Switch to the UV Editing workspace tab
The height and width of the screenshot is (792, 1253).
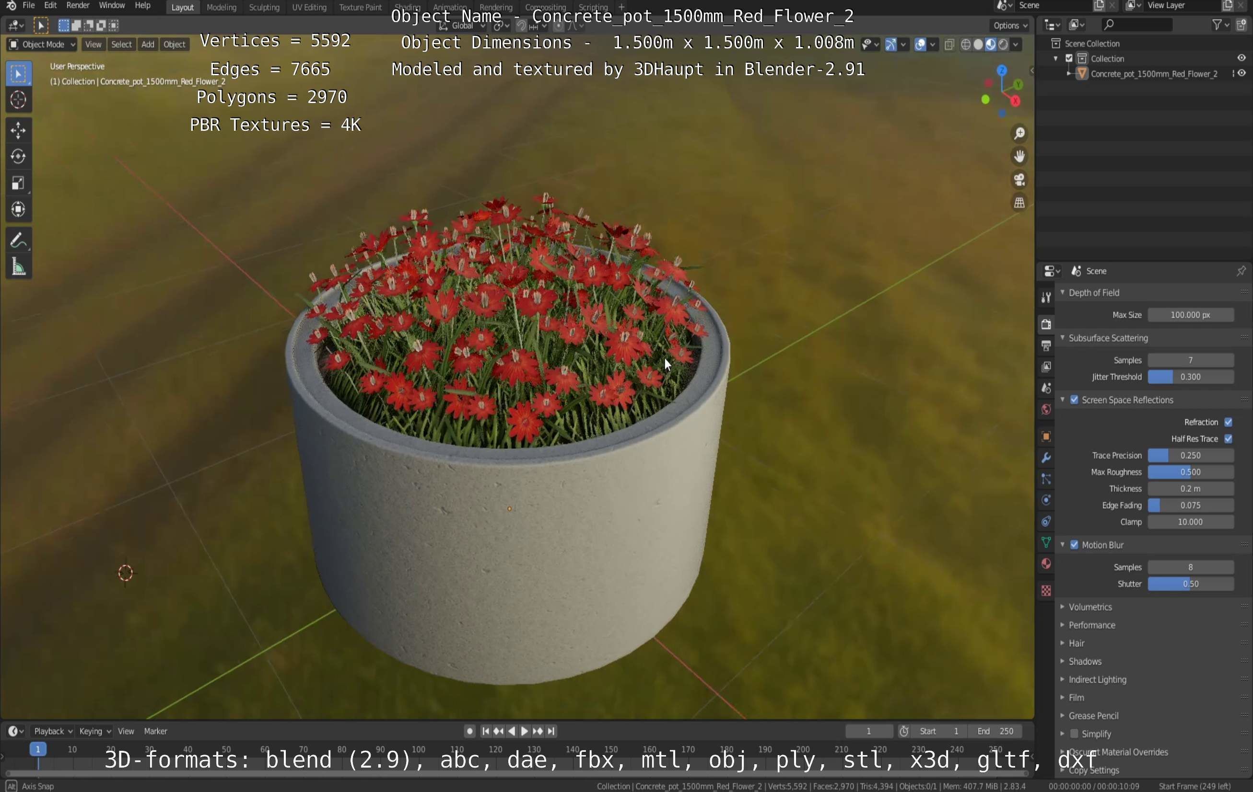click(309, 7)
